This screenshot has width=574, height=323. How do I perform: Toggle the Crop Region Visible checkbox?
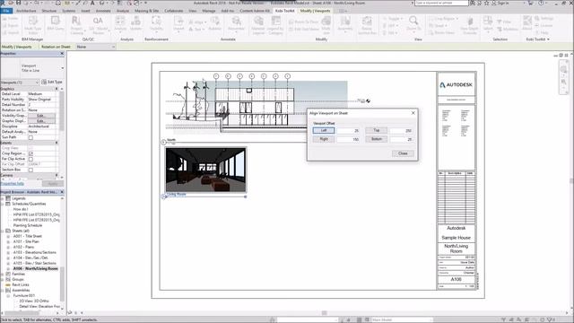pyautogui.click(x=30, y=153)
